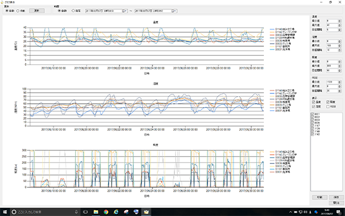Click the stepper of 温度 目盛間隔
Viewport: 345px width, 216px height.
tap(339, 30)
